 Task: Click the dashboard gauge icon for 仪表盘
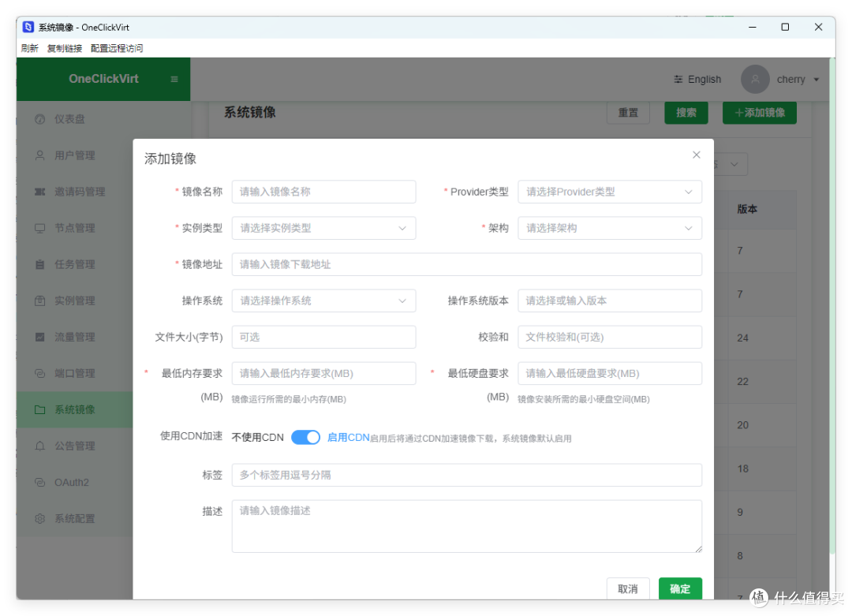39,119
